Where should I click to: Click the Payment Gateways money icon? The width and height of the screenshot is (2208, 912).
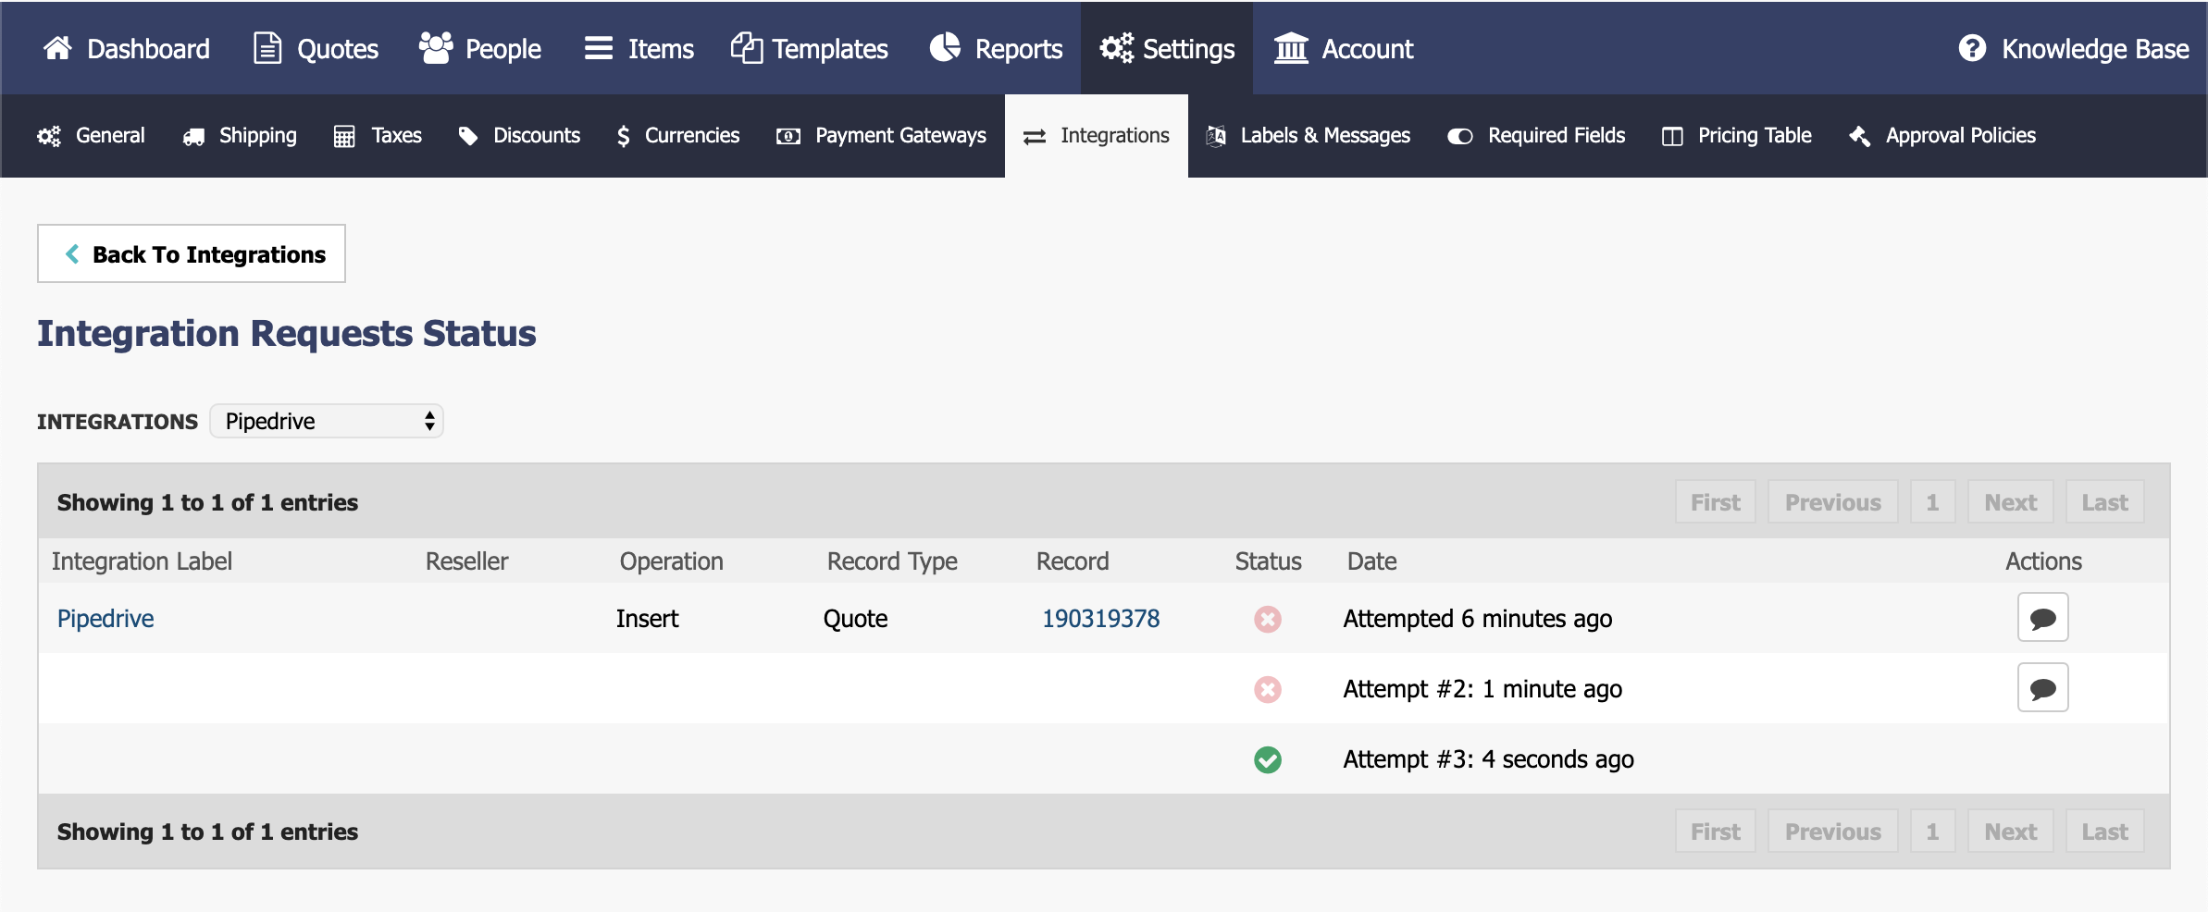788,137
